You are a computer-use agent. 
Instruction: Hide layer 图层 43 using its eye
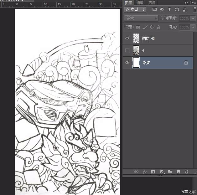click(127, 38)
